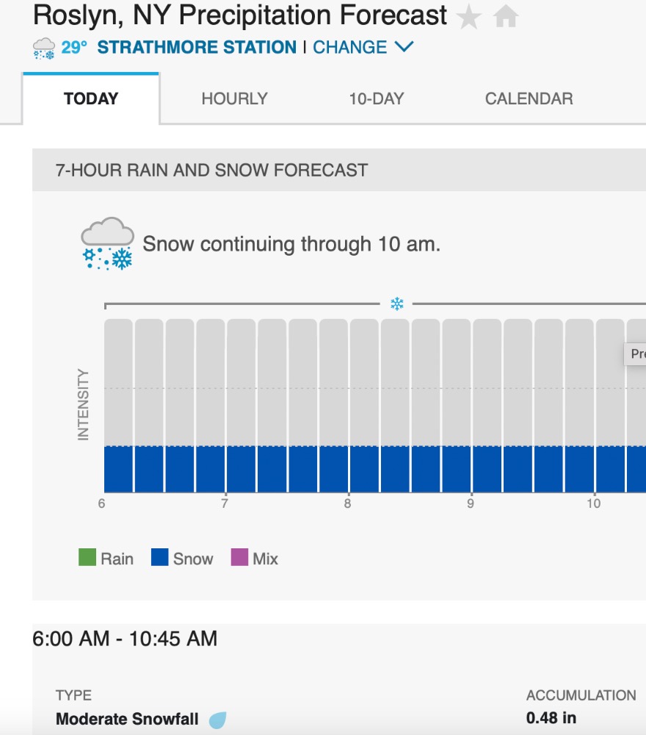Open the 10-DAY tab
This screenshot has height=735, width=646.
377,98
